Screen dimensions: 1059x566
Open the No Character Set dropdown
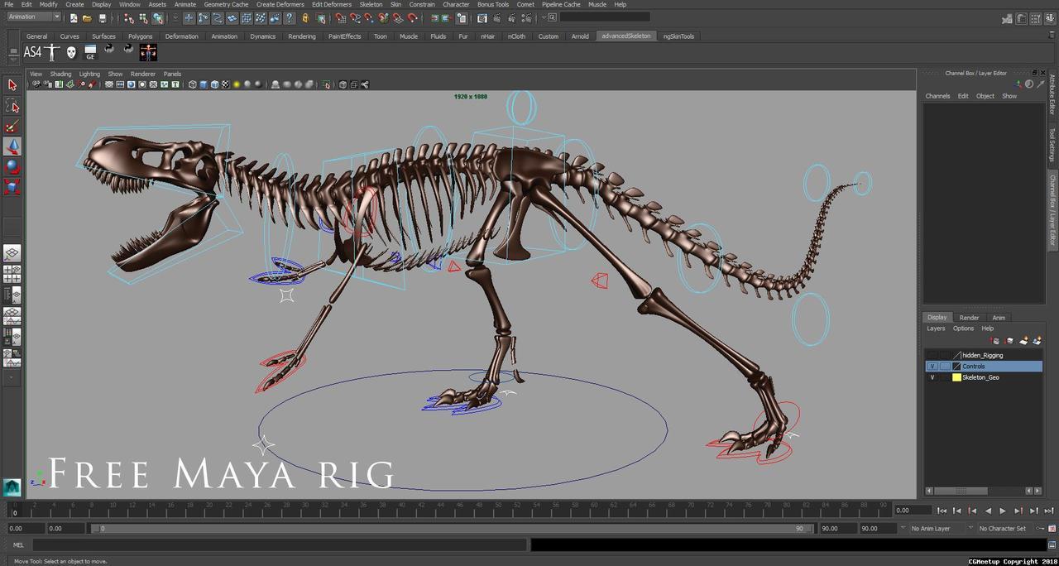[x=1002, y=528]
